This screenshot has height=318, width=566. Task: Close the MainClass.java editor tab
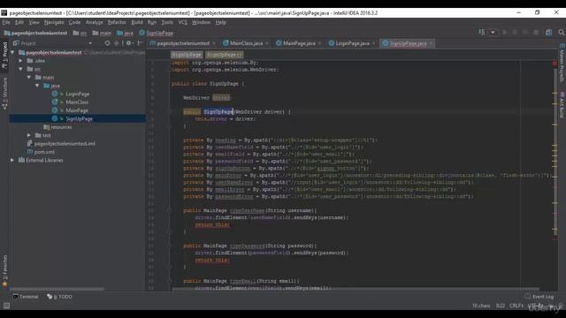click(267, 43)
